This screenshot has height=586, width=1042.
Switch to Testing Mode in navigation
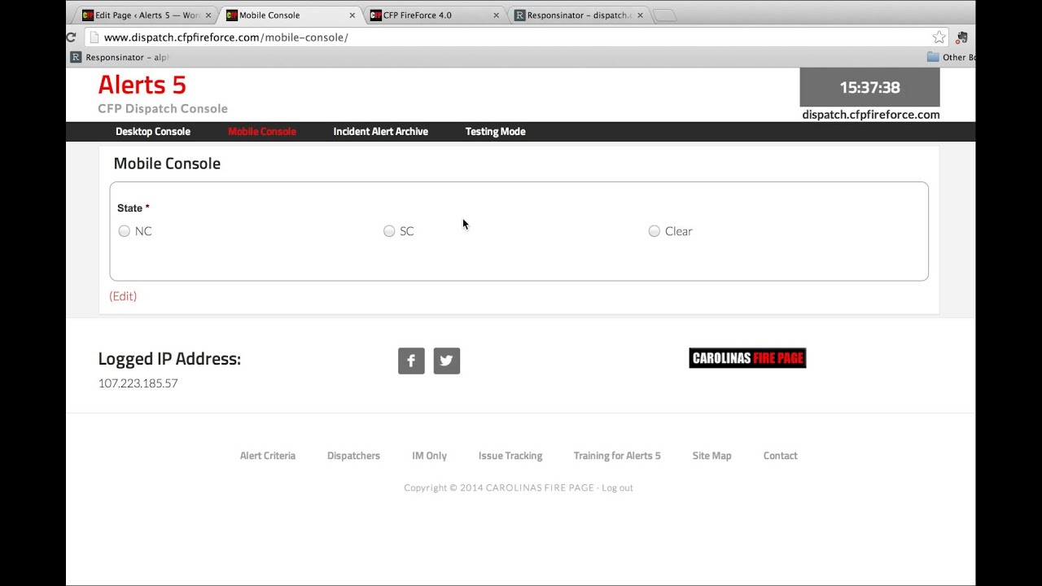click(x=496, y=132)
